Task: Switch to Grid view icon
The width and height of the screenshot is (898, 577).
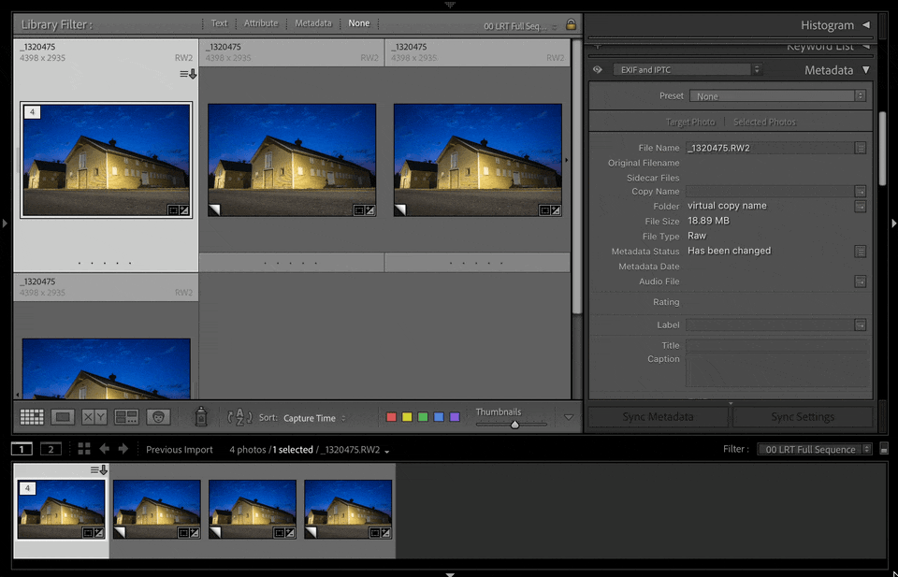Action: pyautogui.click(x=32, y=417)
